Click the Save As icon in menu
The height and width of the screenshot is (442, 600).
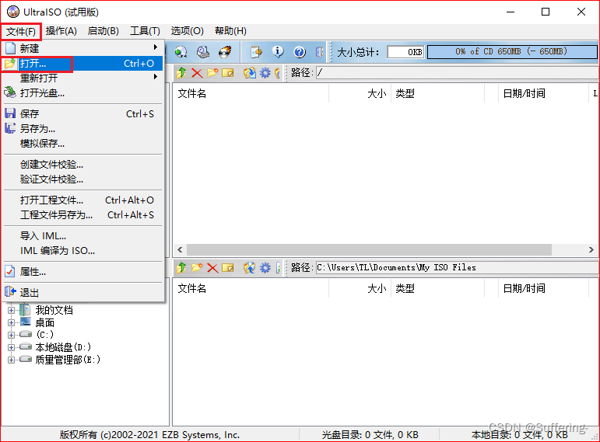point(10,128)
